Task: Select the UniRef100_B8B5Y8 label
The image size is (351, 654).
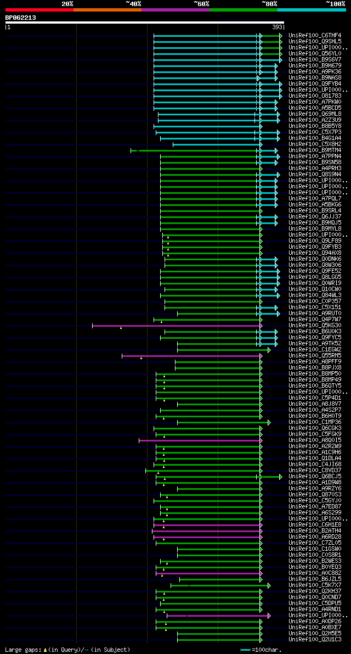Action: [315, 126]
